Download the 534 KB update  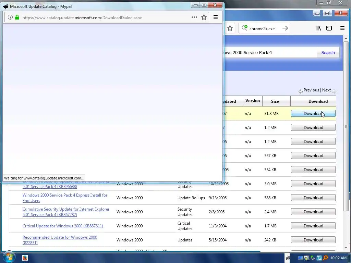313,170
